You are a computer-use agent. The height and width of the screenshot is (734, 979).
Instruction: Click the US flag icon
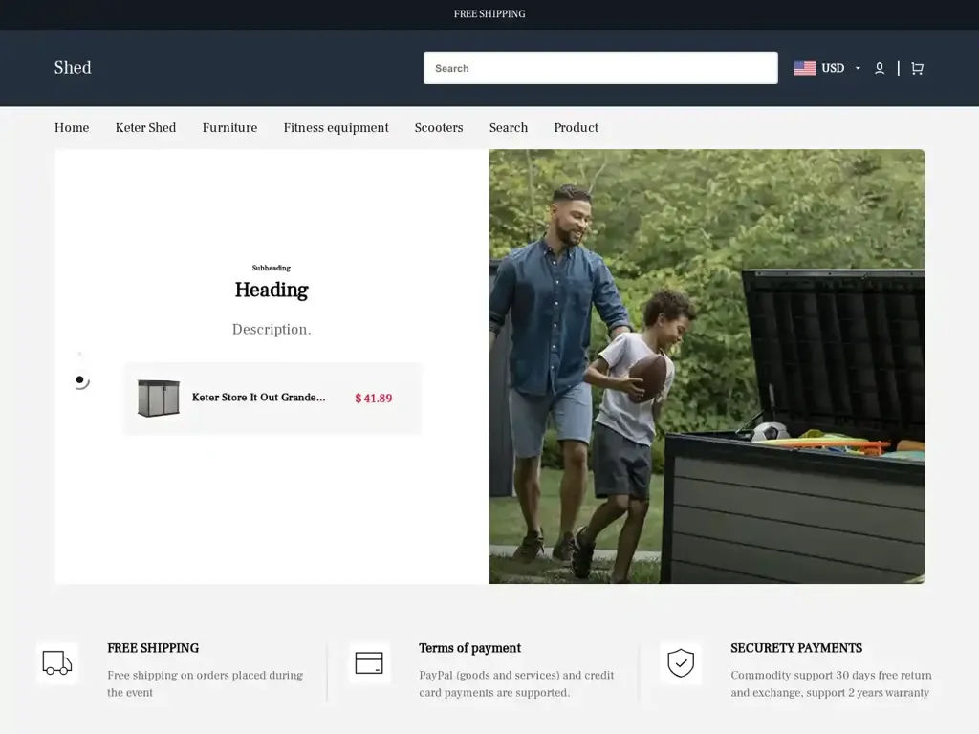click(804, 68)
